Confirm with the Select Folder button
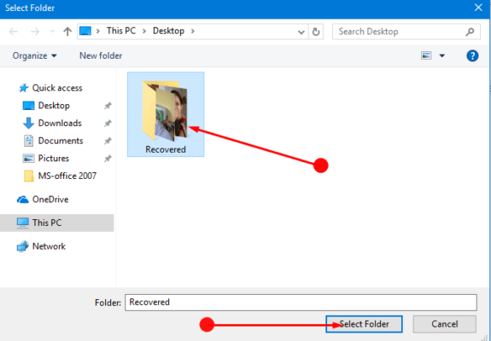 coord(364,324)
